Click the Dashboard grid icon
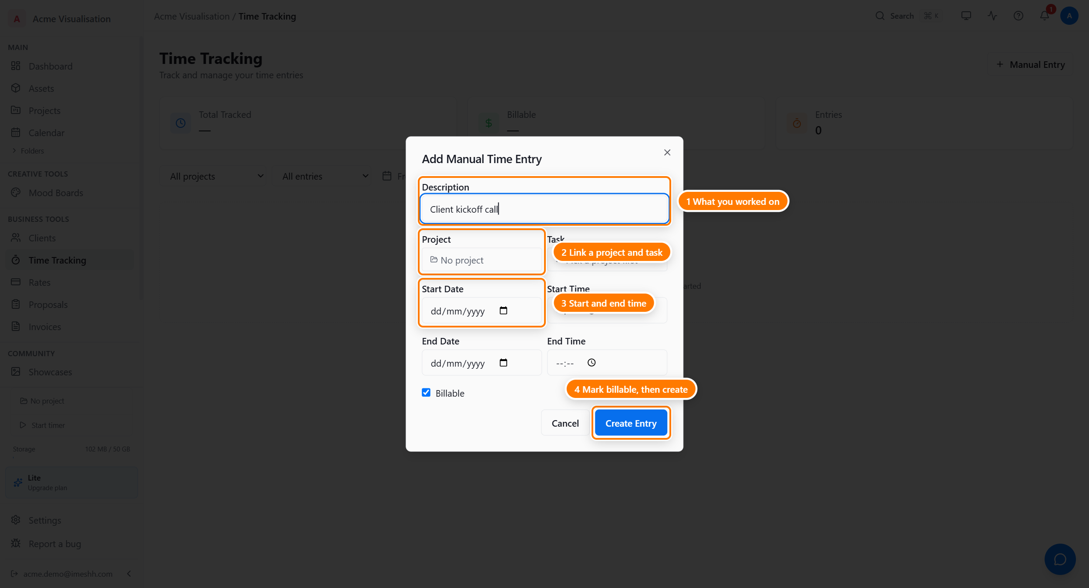The width and height of the screenshot is (1089, 588). [x=16, y=66]
